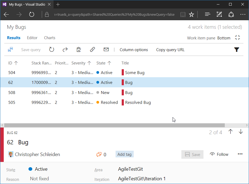Click the link work items icon

point(92,50)
